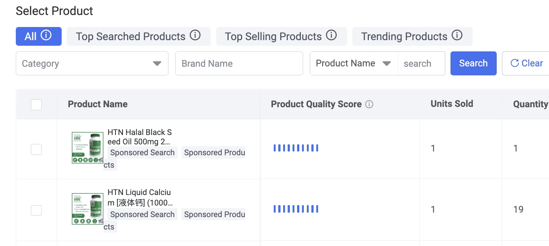The image size is (549, 246).
Task: Click info icon beside Trending Products
Action: pos(457,36)
